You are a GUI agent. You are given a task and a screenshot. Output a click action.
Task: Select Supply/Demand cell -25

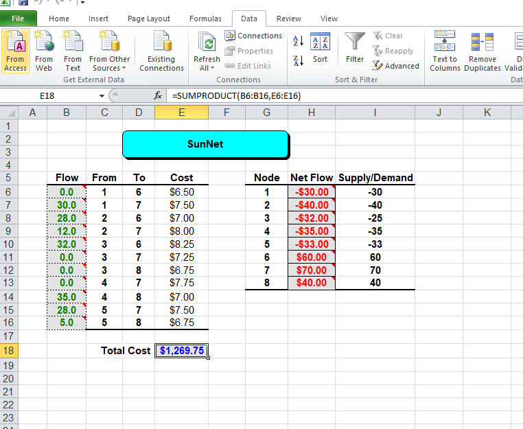375,218
